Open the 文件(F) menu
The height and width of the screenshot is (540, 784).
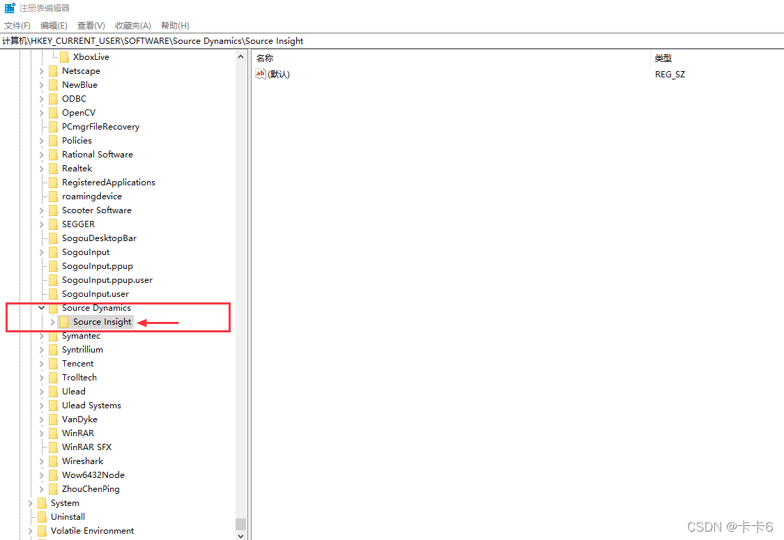(17, 26)
